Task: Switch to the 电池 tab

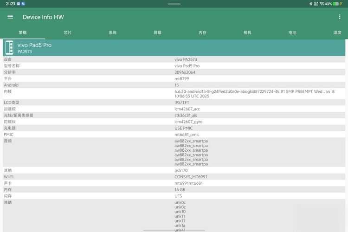Action: (x=292, y=32)
